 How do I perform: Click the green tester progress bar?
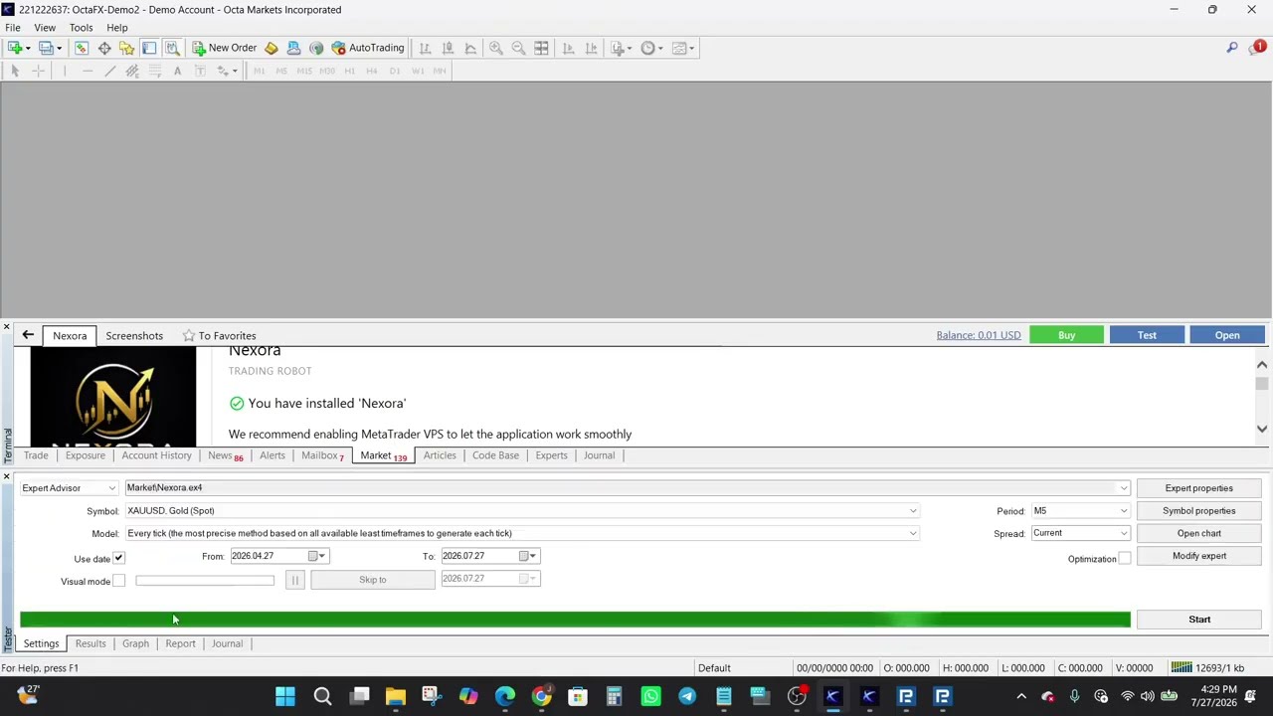click(x=575, y=620)
